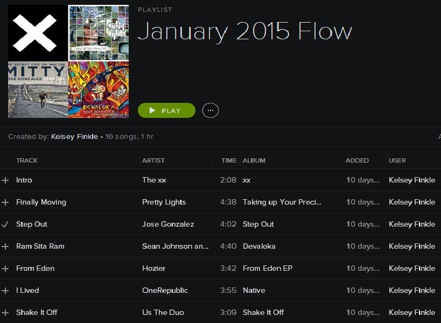Sort the playlist by Artist column header
The height and width of the screenshot is (323, 441).
point(153,160)
